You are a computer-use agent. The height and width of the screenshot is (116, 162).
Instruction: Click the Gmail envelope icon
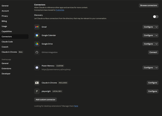click(37, 27)
